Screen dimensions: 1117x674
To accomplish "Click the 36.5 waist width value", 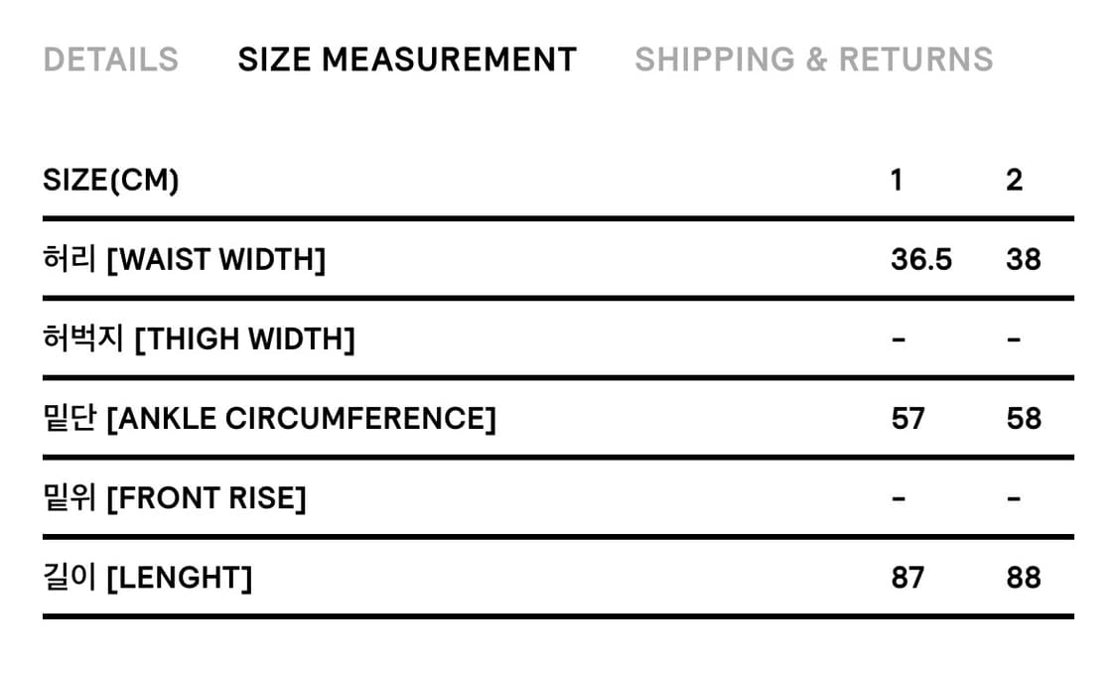I will (x=920, y=260).
